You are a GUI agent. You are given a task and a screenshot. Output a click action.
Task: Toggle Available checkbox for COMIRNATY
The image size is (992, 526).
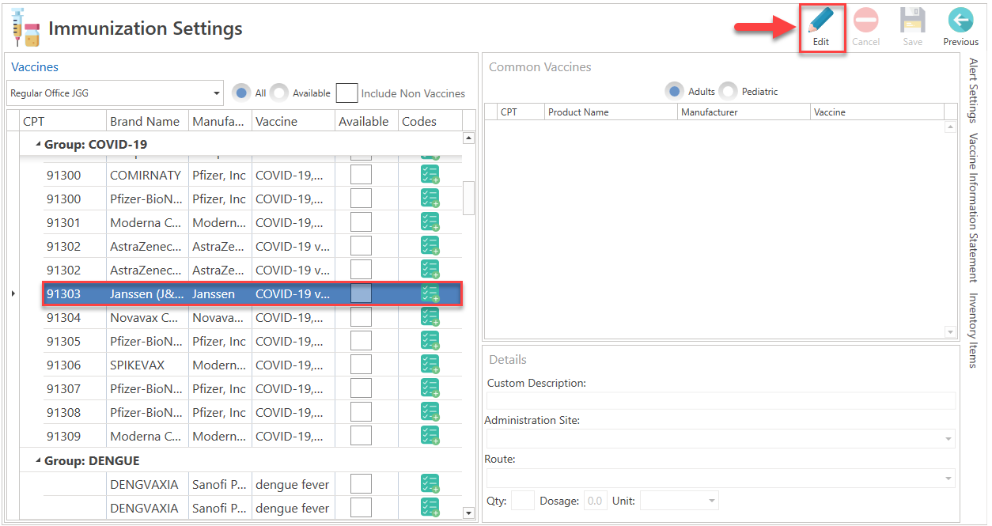coord(362,175)
